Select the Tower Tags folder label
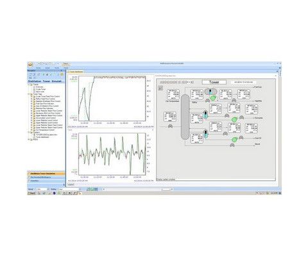Viewport: 308px width, 254px height. pos(37,94)
